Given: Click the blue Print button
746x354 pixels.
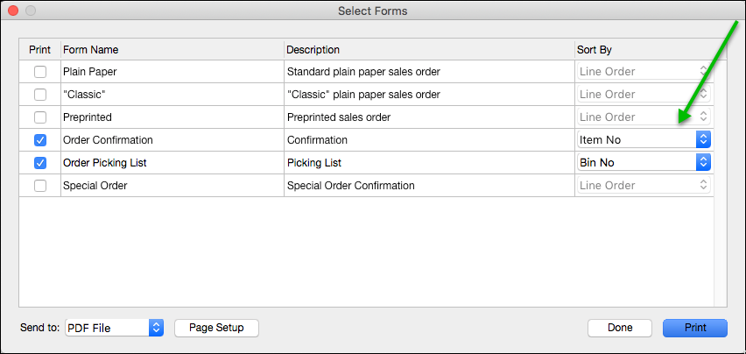Looking at the screenshot, I should [x=695, y=328].
